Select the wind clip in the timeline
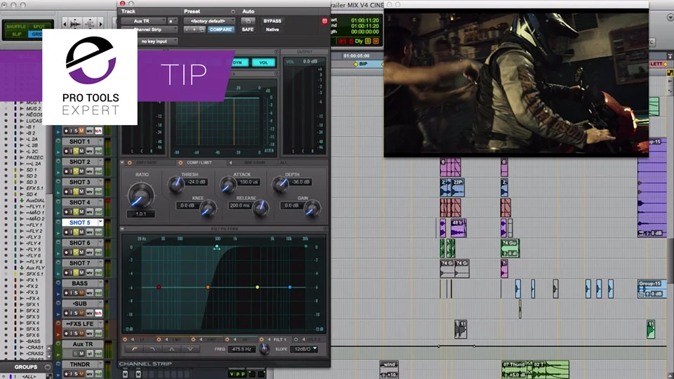This screenshot has width=674, height=379. point(389,369)
